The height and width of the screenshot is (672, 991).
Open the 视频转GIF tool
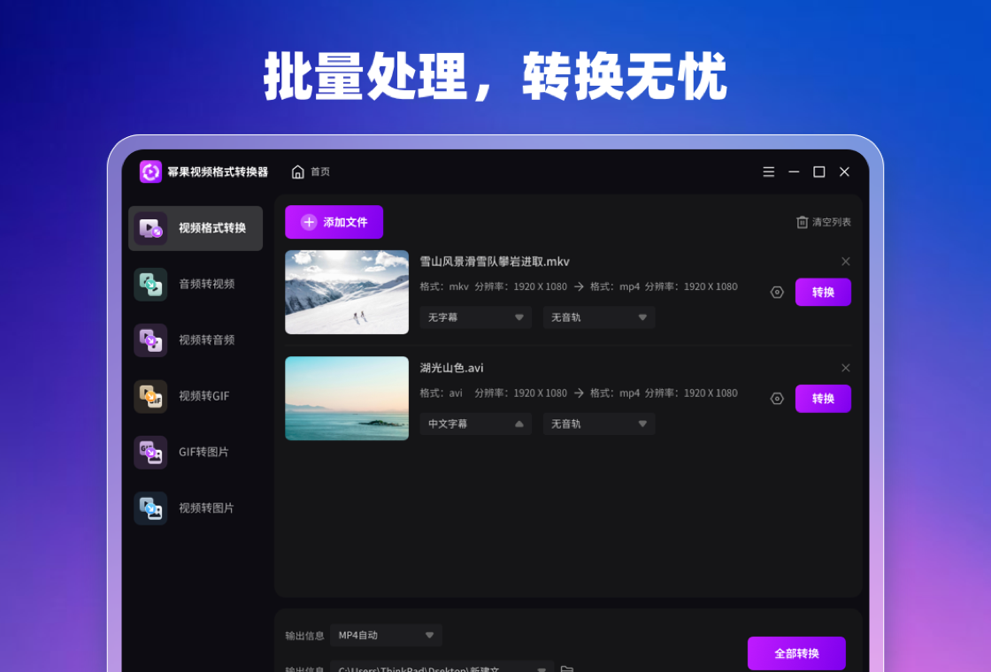coord(196,396)
